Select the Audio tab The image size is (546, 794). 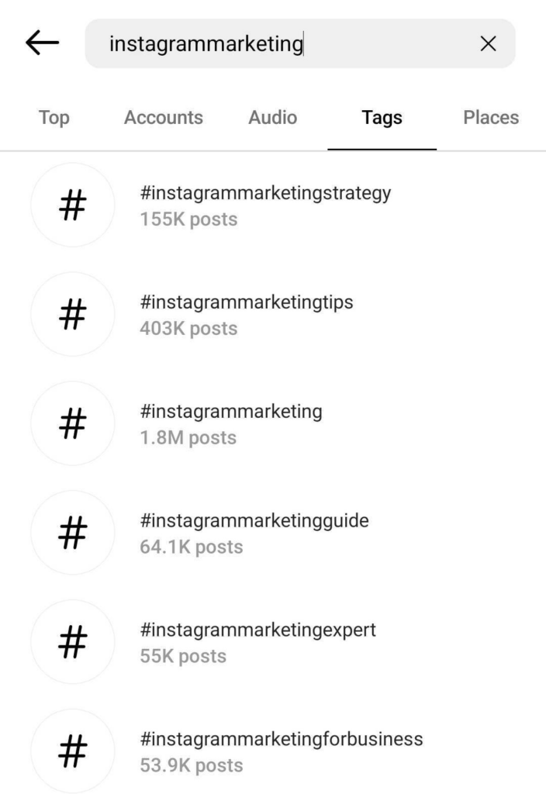pyautogui.click(x=271, y=117)
